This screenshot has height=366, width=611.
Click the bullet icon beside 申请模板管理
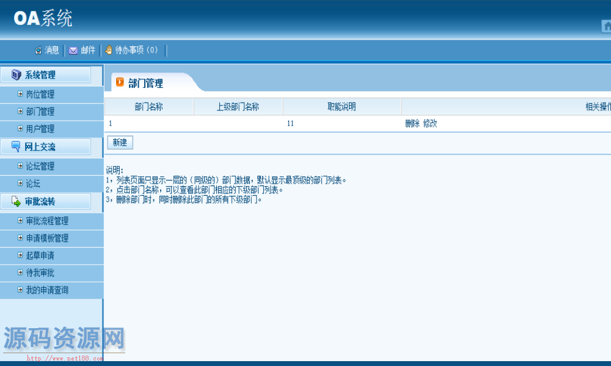(x=20, y=238)
